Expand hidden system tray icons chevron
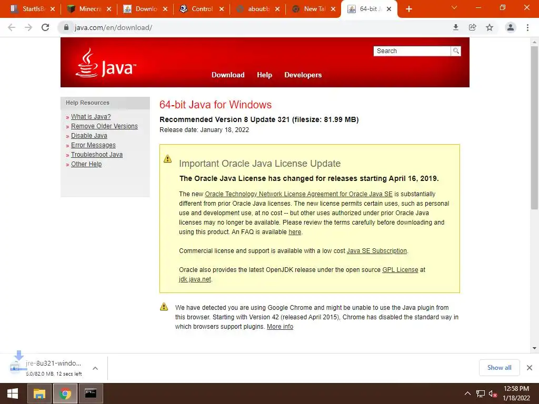Image resolution: width=539 pixels, height=404 pixels. [x=467, y=393]
